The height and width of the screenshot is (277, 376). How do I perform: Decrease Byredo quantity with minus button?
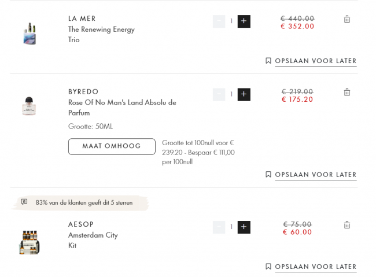219,94
